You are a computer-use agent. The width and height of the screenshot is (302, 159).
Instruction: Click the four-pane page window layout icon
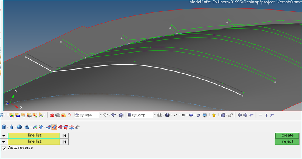(223, 115)
